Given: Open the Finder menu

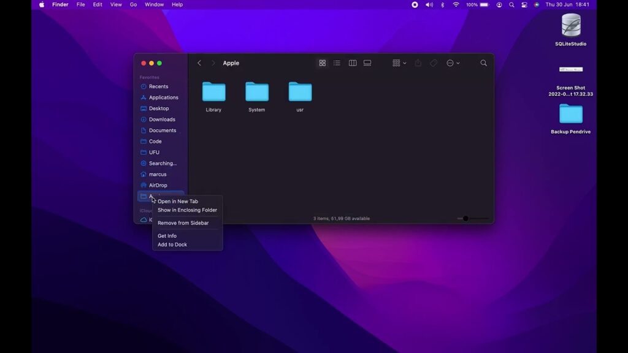Looking at the screenshot, I should click(60, 5).
